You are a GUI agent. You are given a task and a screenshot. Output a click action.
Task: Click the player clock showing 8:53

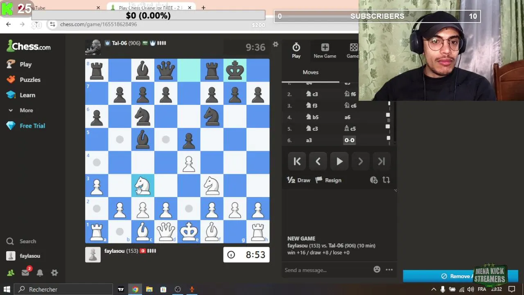point(246,254)
